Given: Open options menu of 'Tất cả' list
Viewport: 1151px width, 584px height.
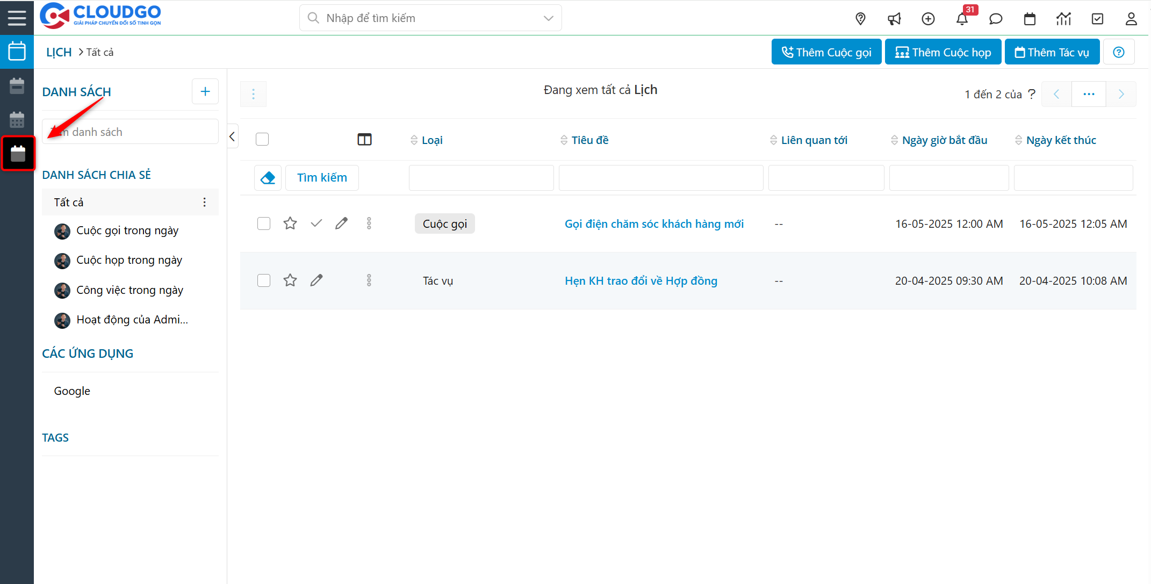Looking at the screenshot, I should (x=205, y=202).
